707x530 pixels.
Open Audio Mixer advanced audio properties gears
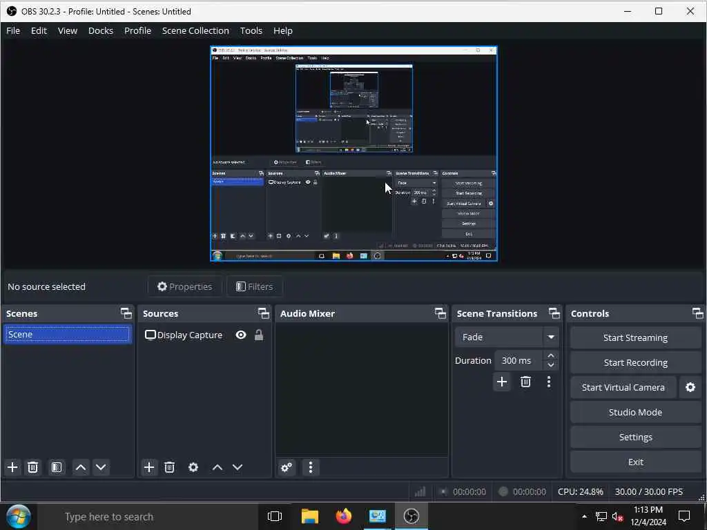pos(287,467)
